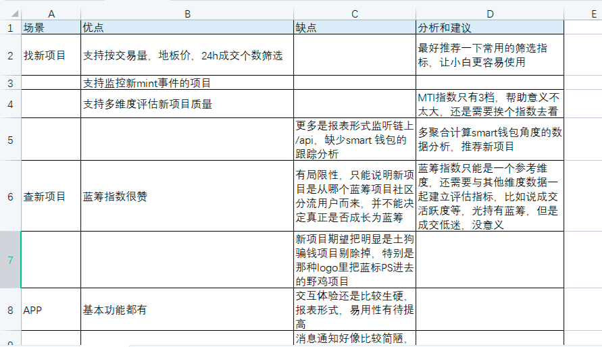Click the 蓝筹指数很赞 cell
The width and height of the screenshot is (602, 347).
(186, 196)
